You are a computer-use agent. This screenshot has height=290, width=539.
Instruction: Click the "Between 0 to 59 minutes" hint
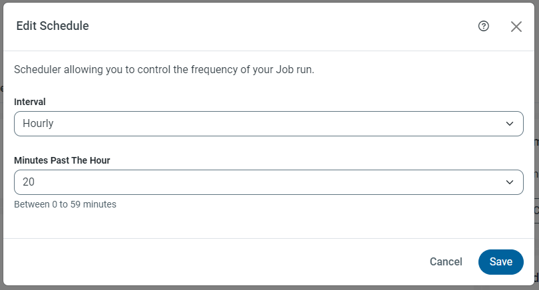coord(65,204)
